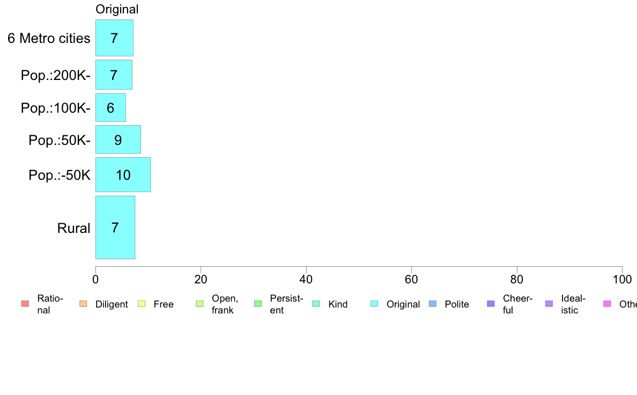Select the Free yellow legend swatch
637x395 pixels.
pyautogui.click(x=142, y=304)
